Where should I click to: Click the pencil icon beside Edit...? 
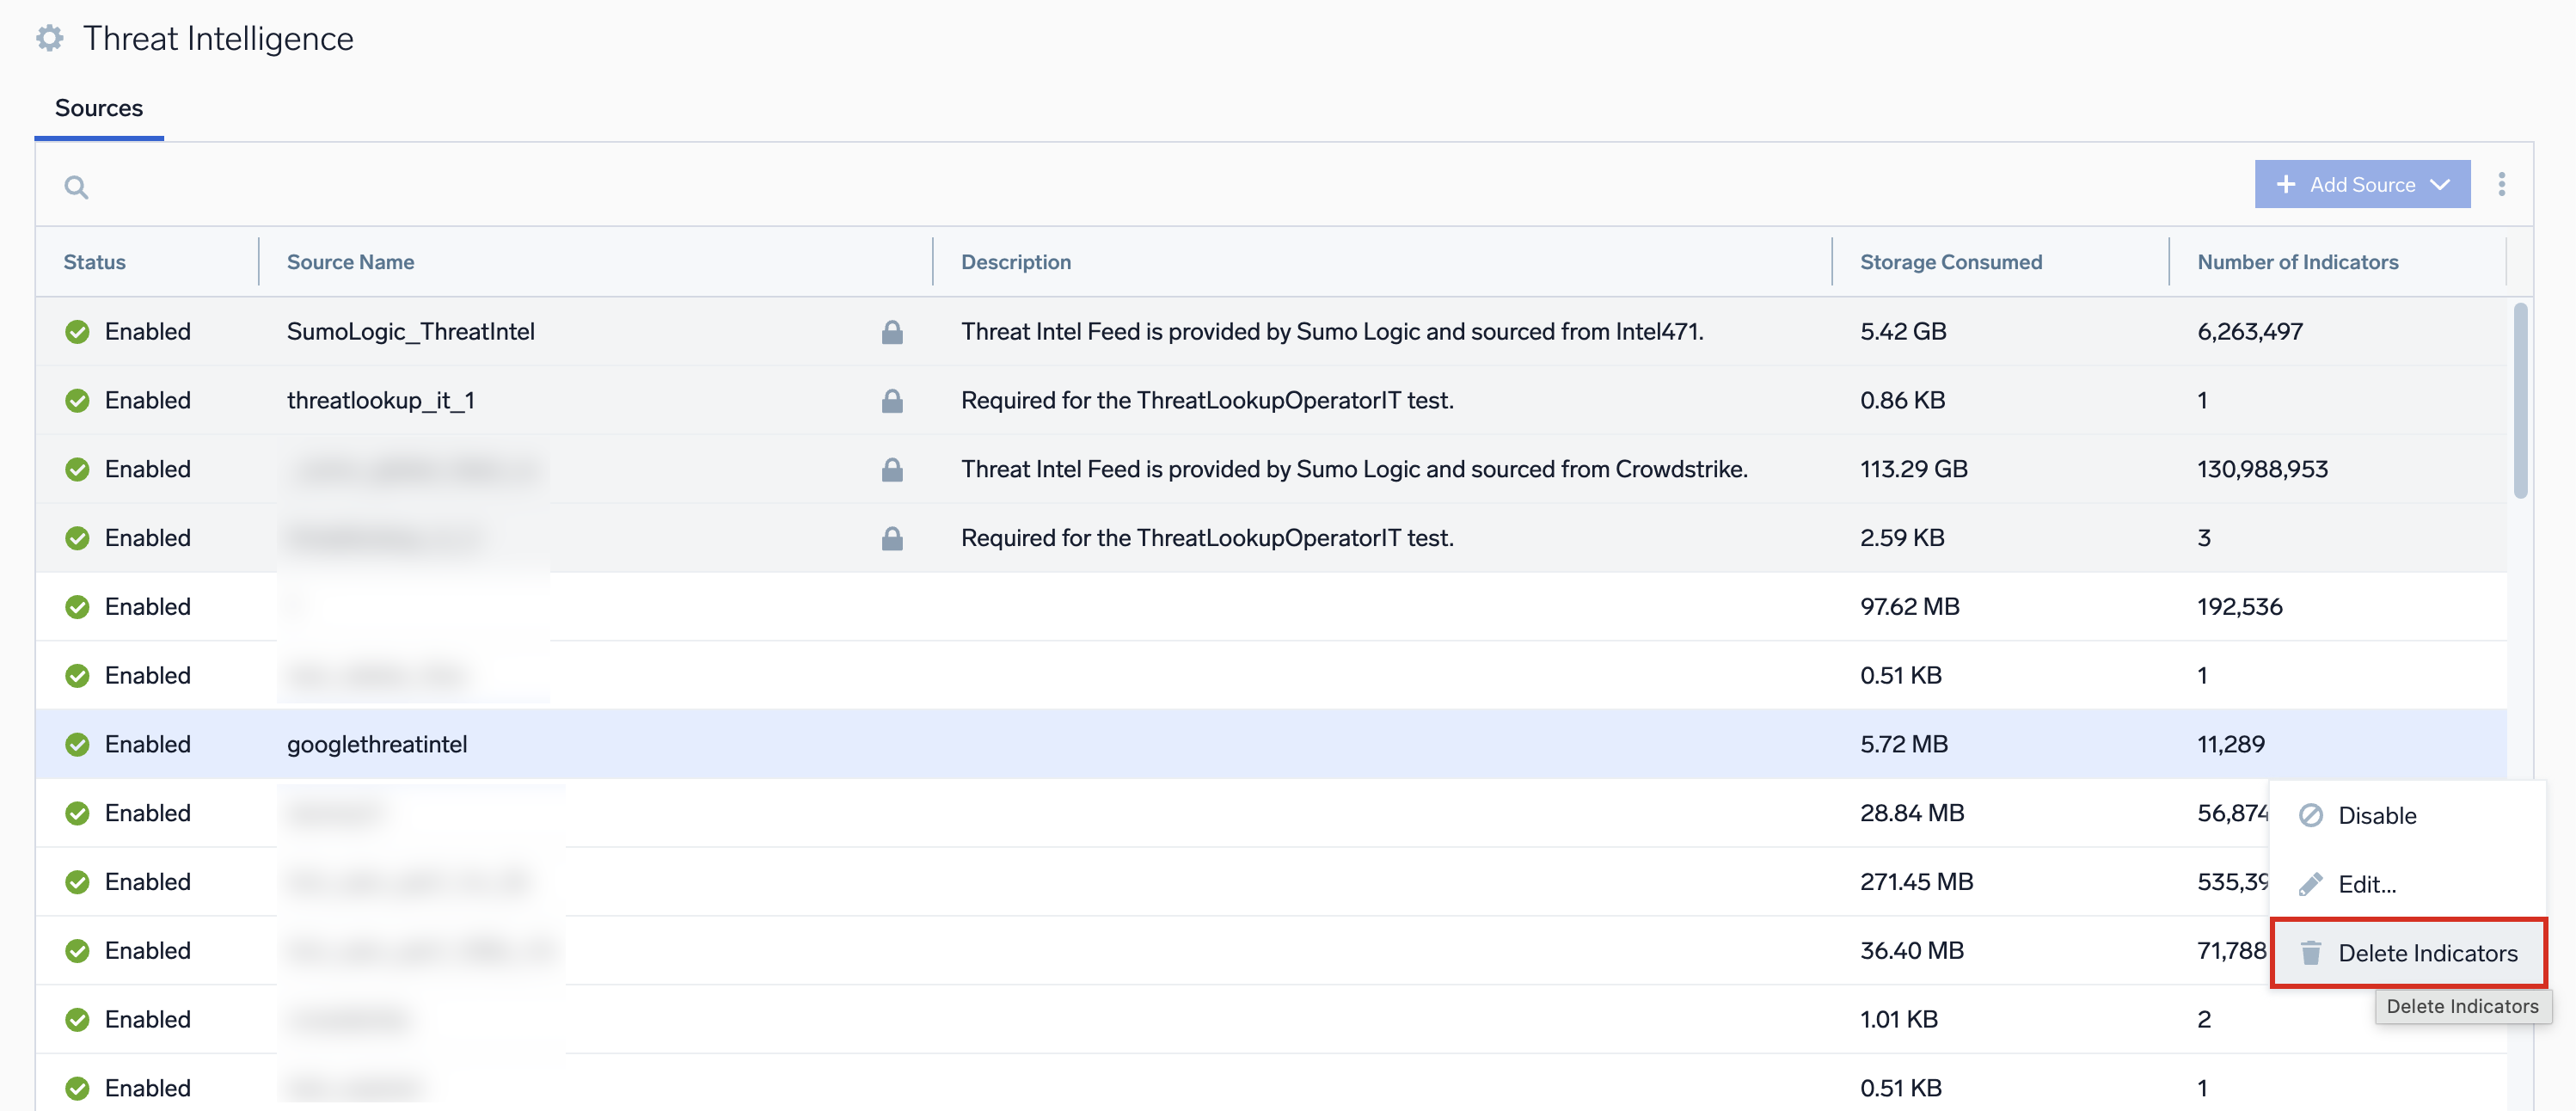2310,885
